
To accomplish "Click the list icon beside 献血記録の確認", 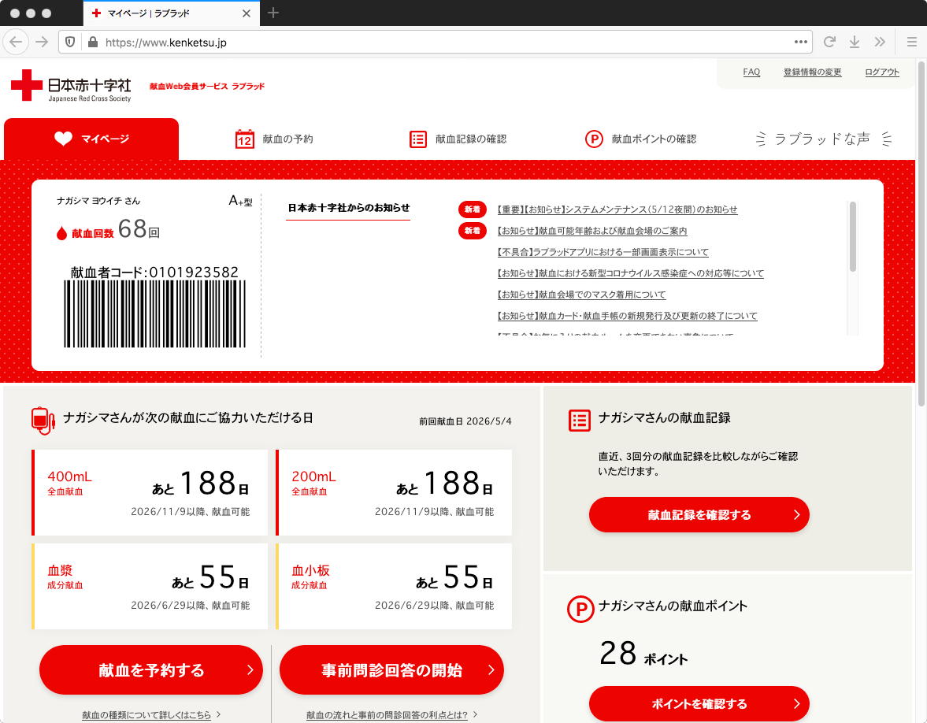I will click(418, 139).
